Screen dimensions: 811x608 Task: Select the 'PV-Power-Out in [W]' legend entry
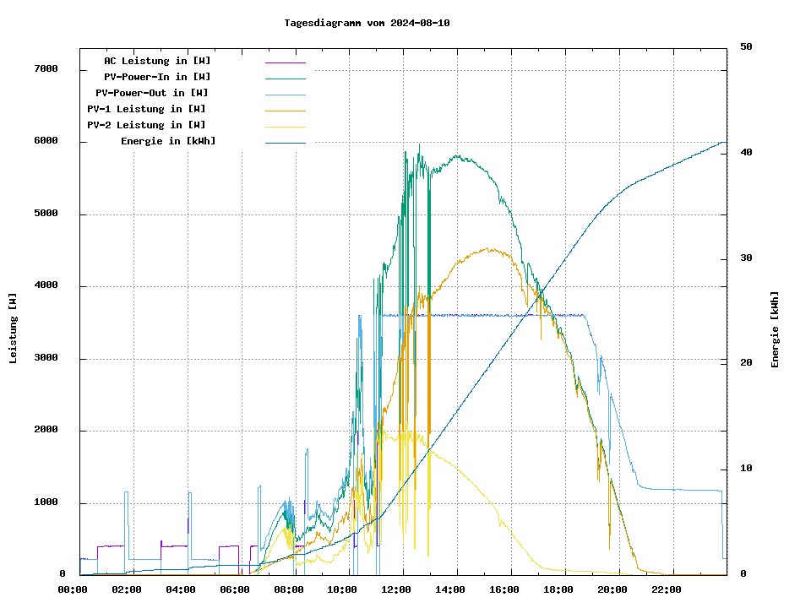click(151, 93)
